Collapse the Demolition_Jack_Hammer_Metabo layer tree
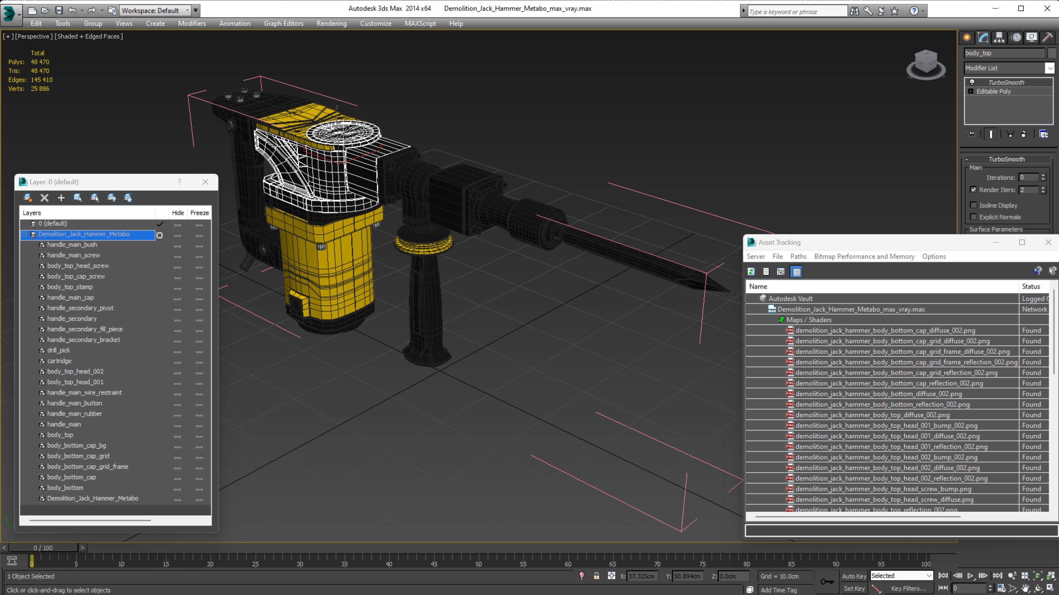 point(24,234)
